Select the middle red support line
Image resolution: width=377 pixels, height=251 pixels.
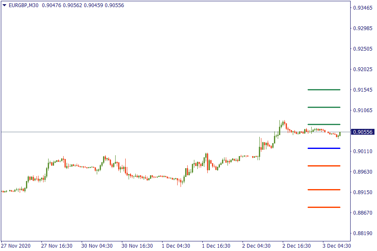pos(323,190)
